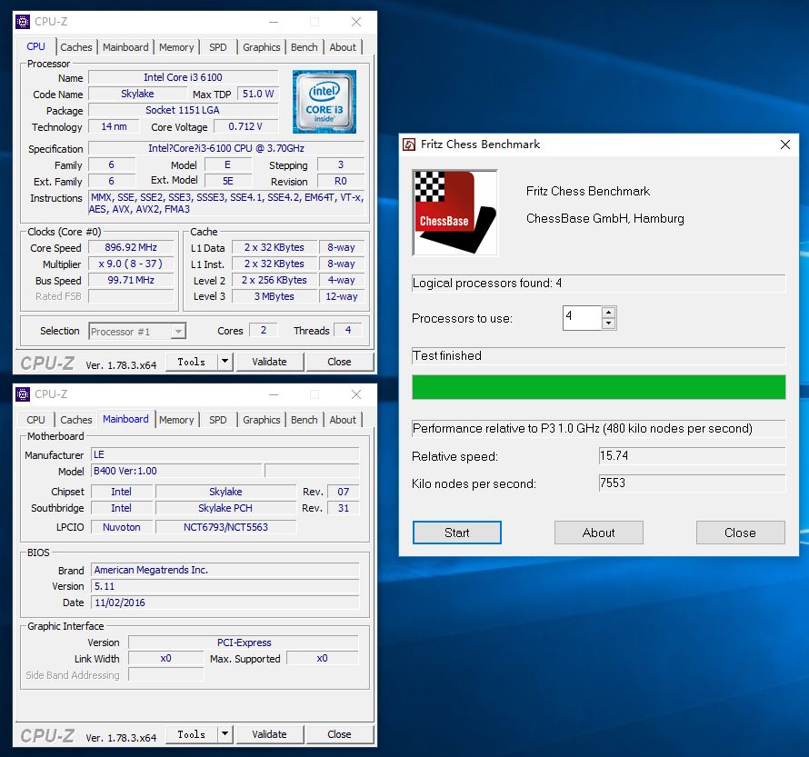The height and width of the screenshot is (757, 809).
Task: Click the Processors to use number field
Action: point(582,318)
